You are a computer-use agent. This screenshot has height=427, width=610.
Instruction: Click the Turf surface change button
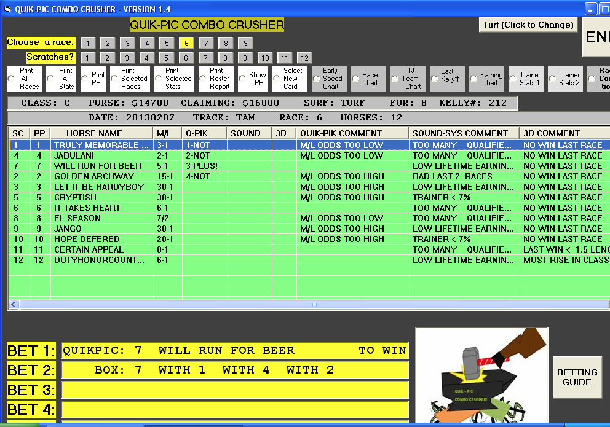tap(528, 25)
